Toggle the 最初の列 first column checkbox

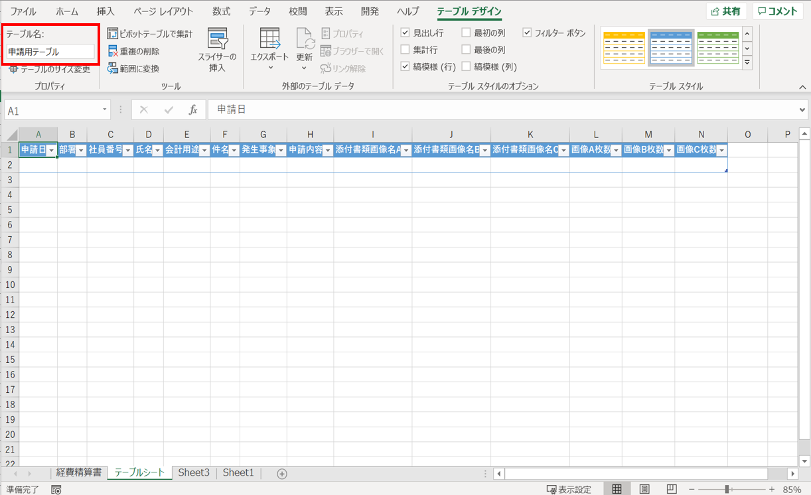466,32
